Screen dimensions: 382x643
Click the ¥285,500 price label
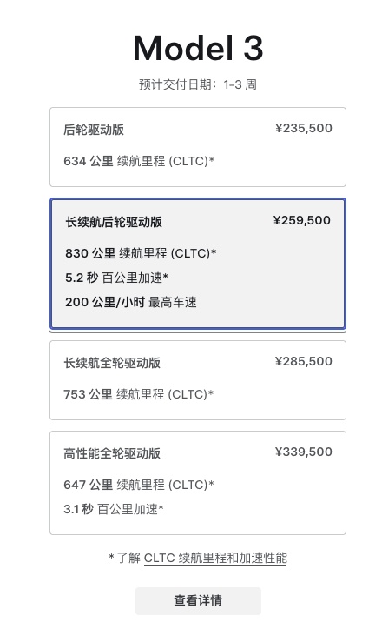click(x=304, y=362)
